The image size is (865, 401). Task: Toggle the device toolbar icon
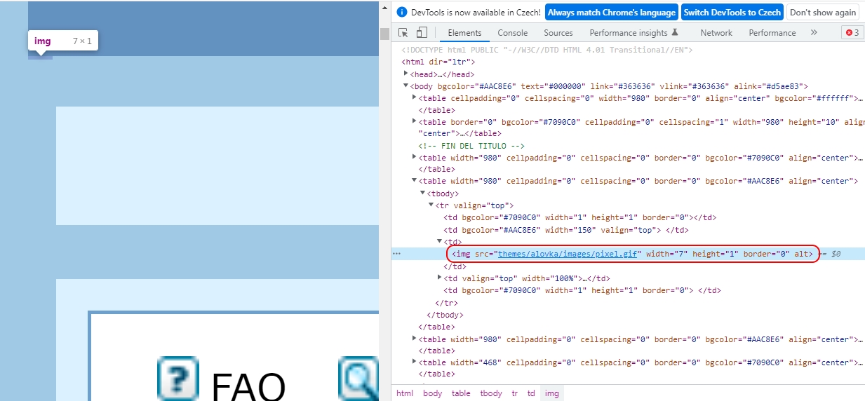(422, 33)
